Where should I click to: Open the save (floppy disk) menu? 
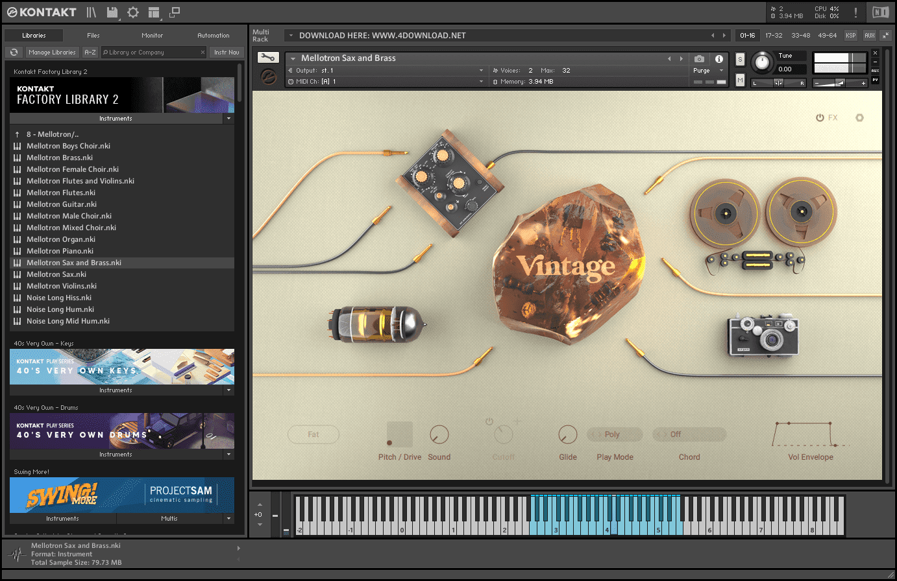112,12
